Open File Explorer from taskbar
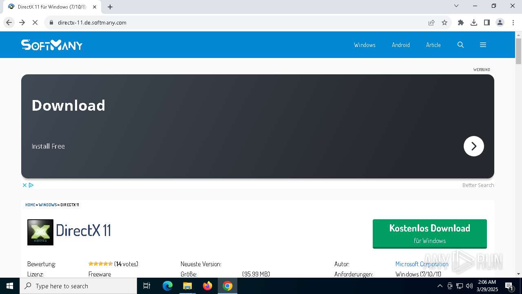This screenshot has height=294, width=522. click(188, 286)
